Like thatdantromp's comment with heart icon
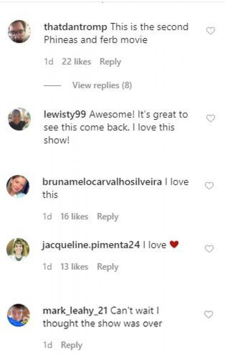 [x=210, y=31]
